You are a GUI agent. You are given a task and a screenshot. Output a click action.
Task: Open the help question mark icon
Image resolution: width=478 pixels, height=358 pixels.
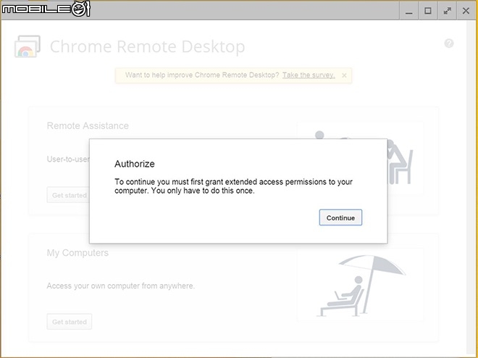tap(449, 43)
